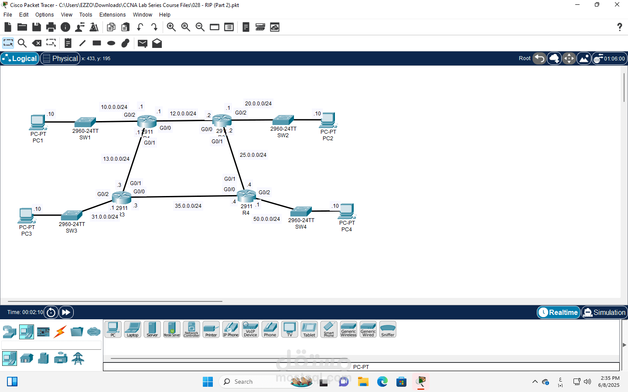Print the workspace using the printer icon
This screenshot has width=628, height=392.
pyautogui.click(x=51, y=27)
